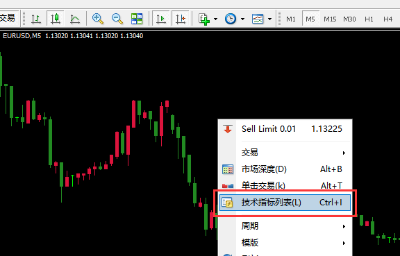Screen dimensions: 400x256
Task: Toggle the auto scroll chart icon
Action: pyautogui.click(x=161, y=19)
